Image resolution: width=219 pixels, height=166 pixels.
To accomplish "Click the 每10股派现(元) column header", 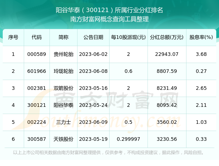I will point(128,37).
